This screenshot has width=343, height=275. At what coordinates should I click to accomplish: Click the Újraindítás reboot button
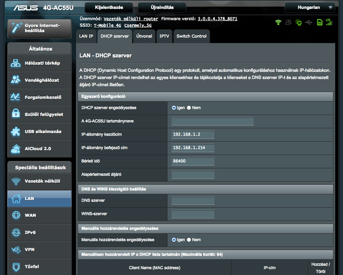click(162, 8)
